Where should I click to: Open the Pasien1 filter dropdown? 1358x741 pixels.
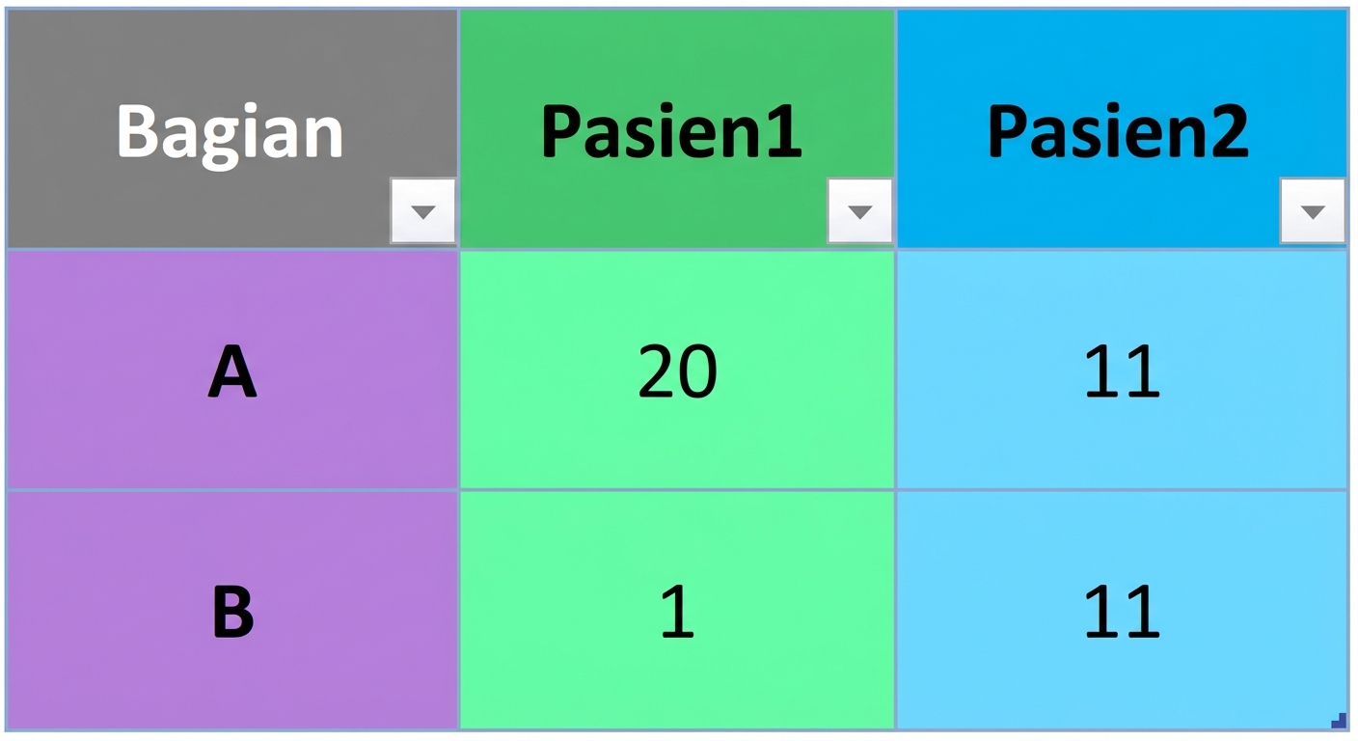pos(858,209)
